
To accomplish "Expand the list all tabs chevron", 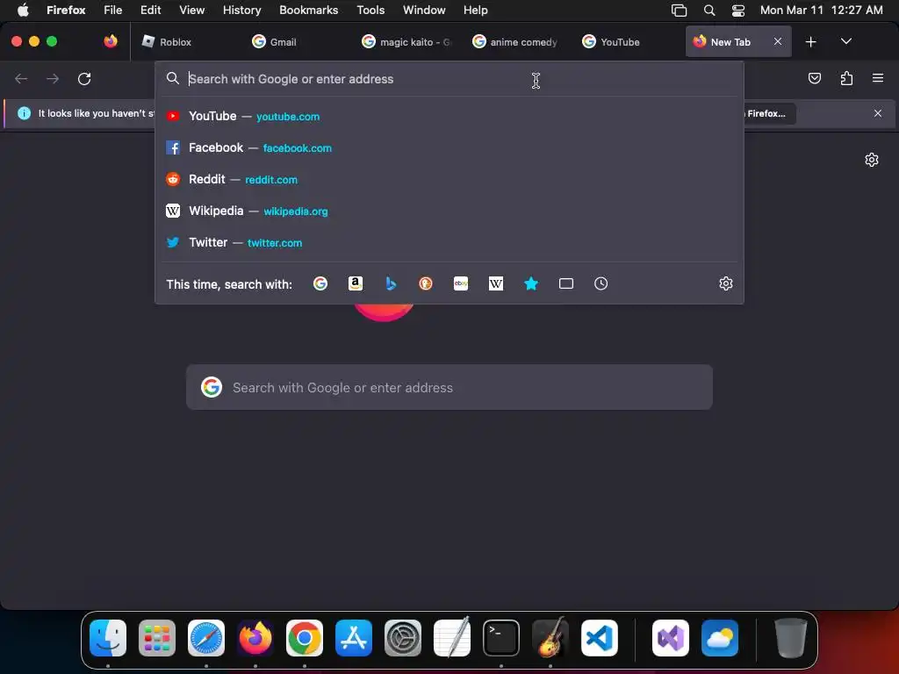I will pos(845,41).
